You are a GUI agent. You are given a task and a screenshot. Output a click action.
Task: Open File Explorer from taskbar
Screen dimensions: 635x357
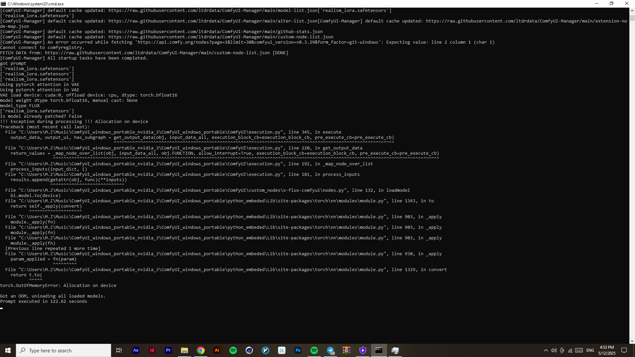[185, 350]
